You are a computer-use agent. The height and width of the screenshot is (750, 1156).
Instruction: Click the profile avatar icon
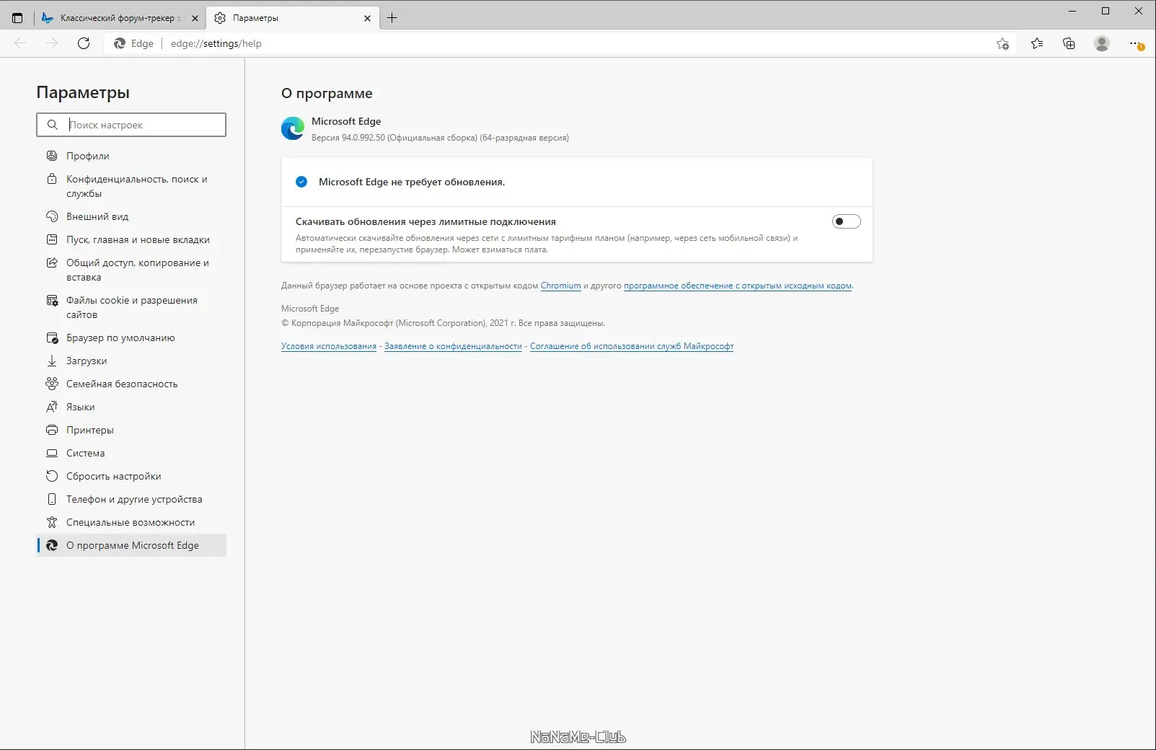coord(1102,43)
